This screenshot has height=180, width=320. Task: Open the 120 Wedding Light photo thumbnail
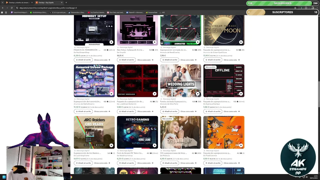point(180,132)
